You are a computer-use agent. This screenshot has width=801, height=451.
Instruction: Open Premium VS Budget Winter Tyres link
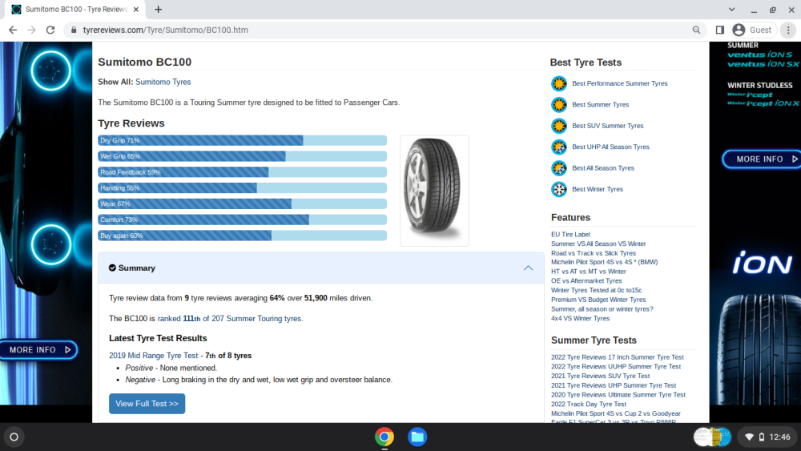click(x=598, y=300)
